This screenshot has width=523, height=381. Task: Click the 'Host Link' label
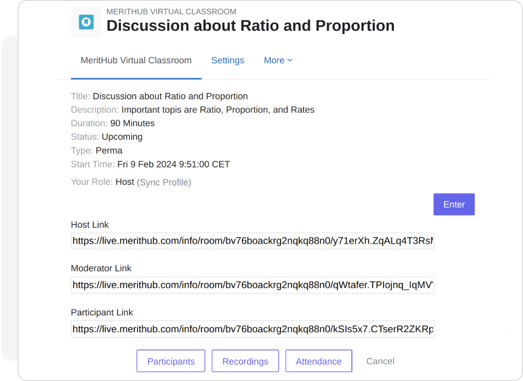coord(90,225)
